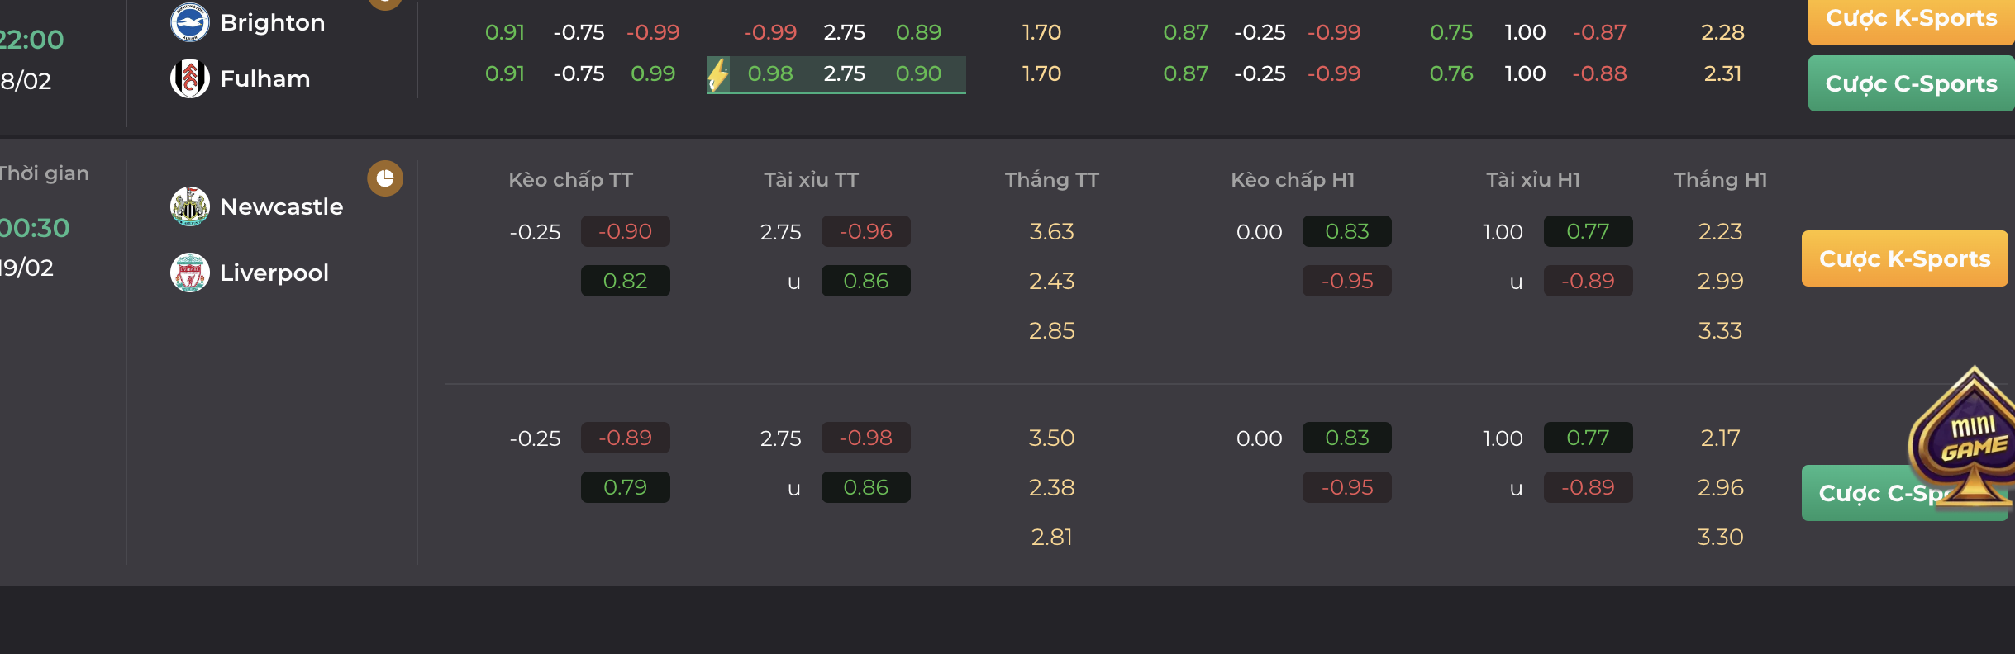The height and width of the screenshot is (654, 2015).
Task: Select Thắng TT odds 3.63
Action: click(x=1052, y=231)
